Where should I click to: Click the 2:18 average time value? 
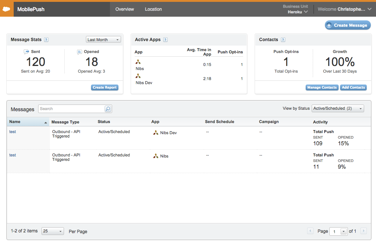207,79
